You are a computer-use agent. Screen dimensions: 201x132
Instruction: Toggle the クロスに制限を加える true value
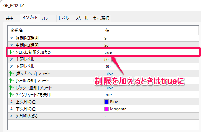coord(108,52)
